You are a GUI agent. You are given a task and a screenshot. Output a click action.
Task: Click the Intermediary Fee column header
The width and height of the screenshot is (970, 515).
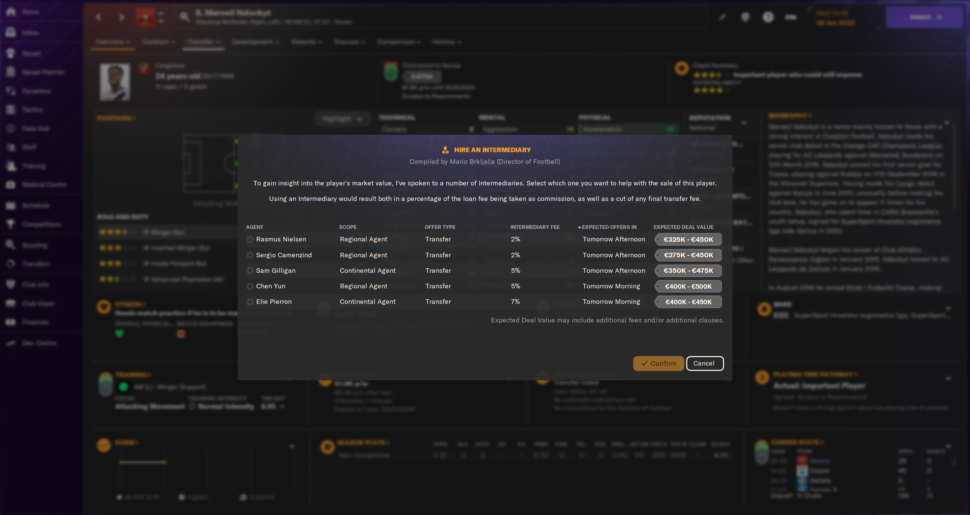pos(535,227)
